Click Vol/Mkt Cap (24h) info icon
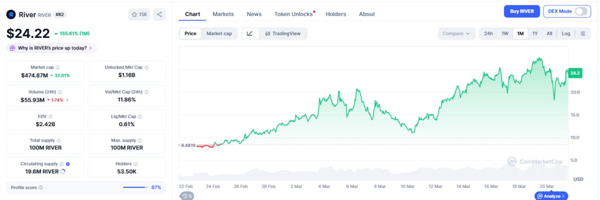 (147, 92)
